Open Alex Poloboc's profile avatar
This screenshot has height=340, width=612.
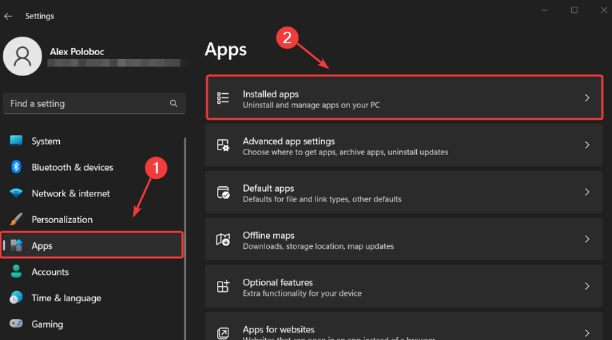click(x=22, y=56)
